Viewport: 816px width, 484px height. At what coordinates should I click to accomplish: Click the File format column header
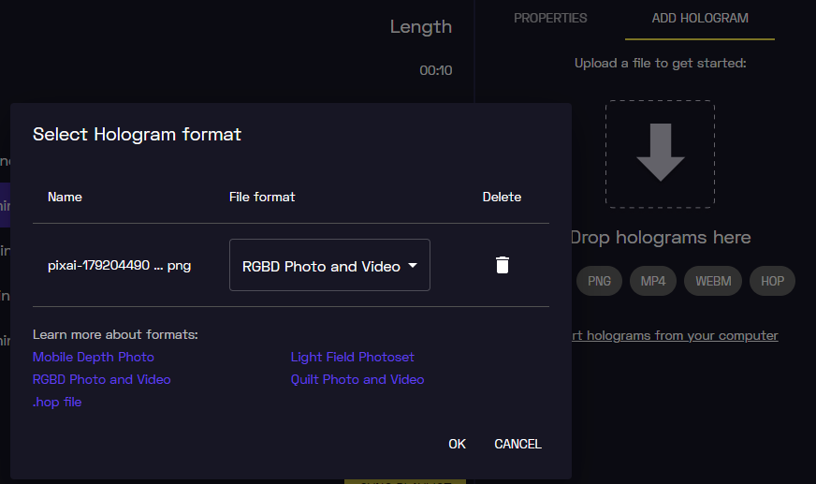coord(262,197)
